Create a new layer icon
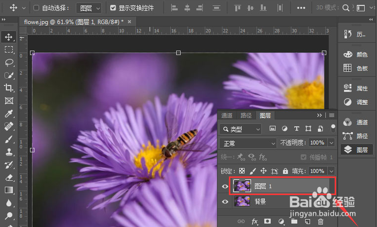The width and height of the screenshot is (377, 227). [307, 221]
